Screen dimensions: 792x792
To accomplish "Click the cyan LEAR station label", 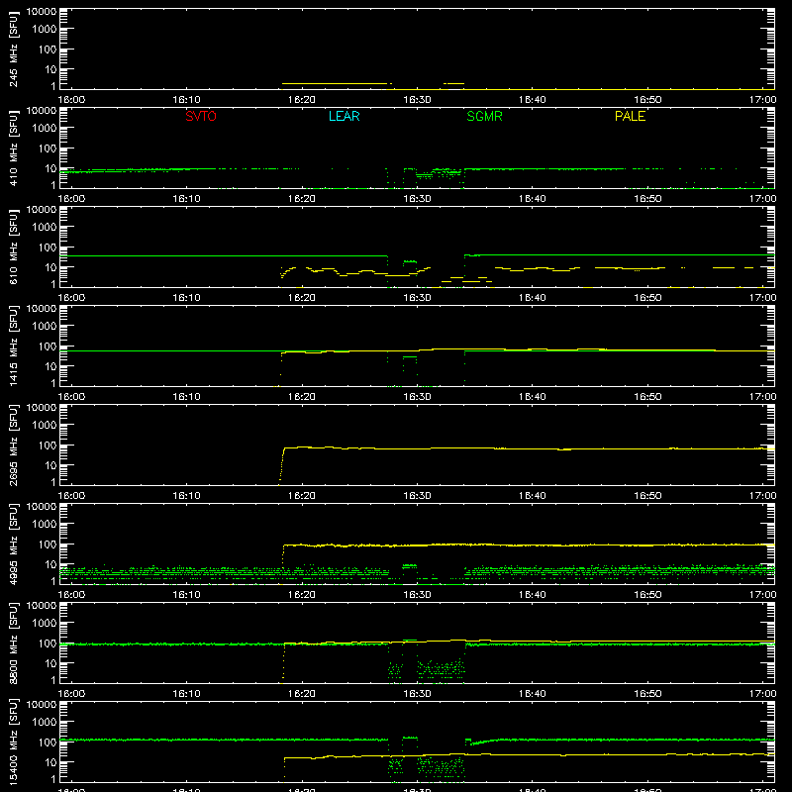I will pos(344,116).
